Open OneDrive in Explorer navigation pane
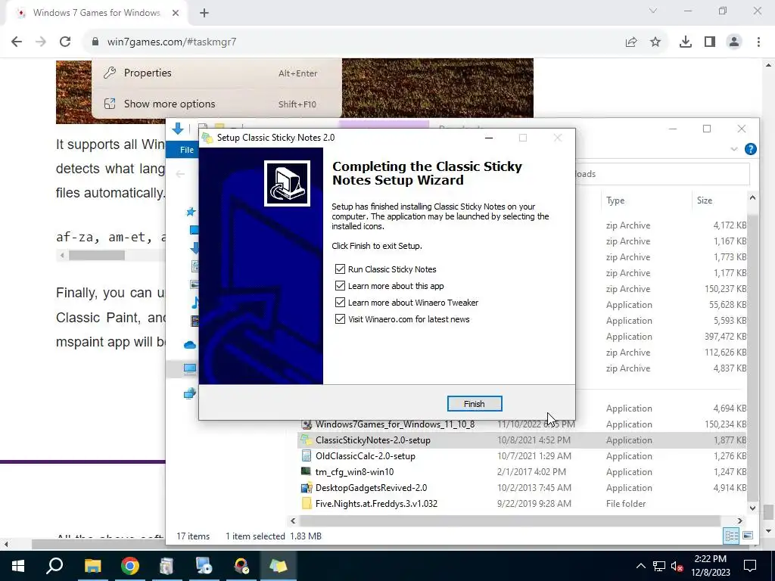Screen dimensions: 775x581 click(x=190, y=344)
